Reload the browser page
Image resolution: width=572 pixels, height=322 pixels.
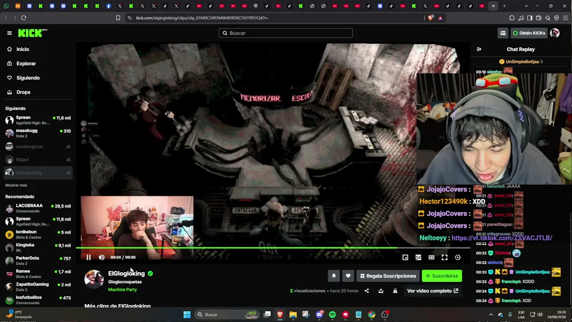24,18
